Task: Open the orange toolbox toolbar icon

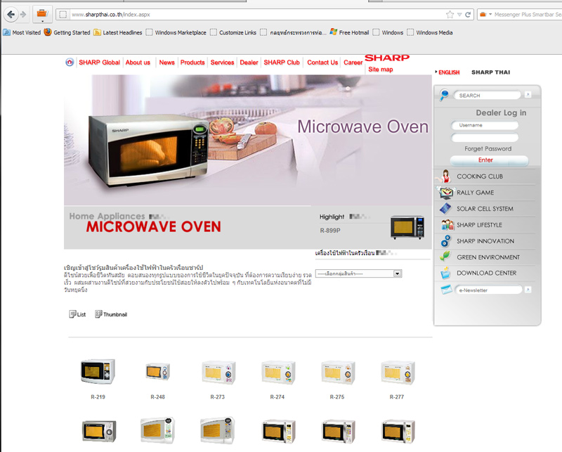Action: 42,14
